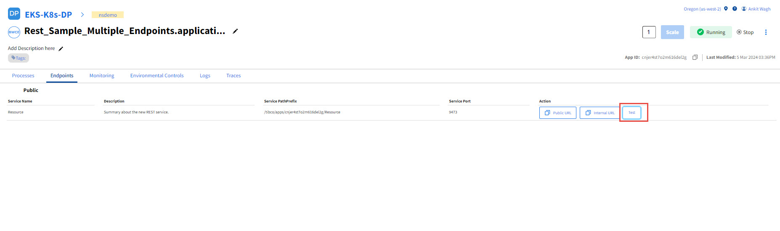
Task: Open the Monitoring tab
Action: click(102, 76)
